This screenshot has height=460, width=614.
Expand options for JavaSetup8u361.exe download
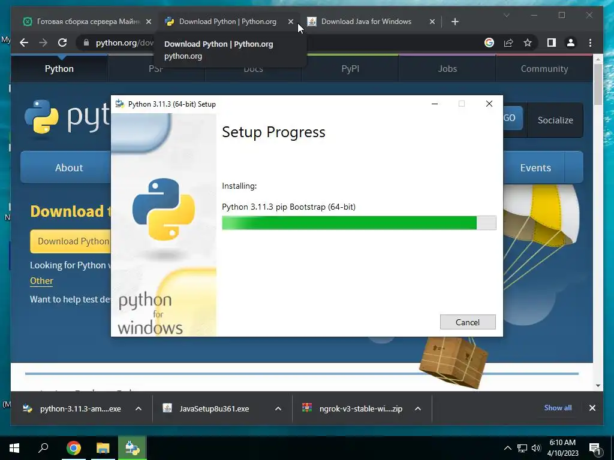[x=278, y=408]
